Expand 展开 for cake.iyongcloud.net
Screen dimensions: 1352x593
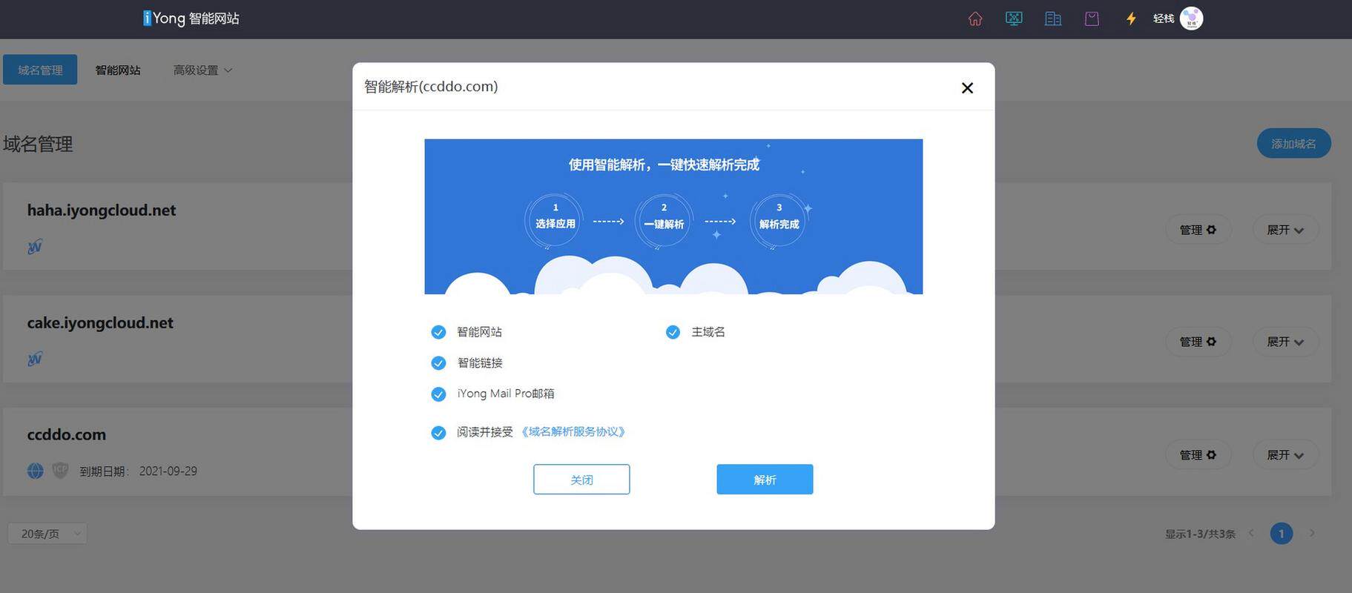[1285, 342]
